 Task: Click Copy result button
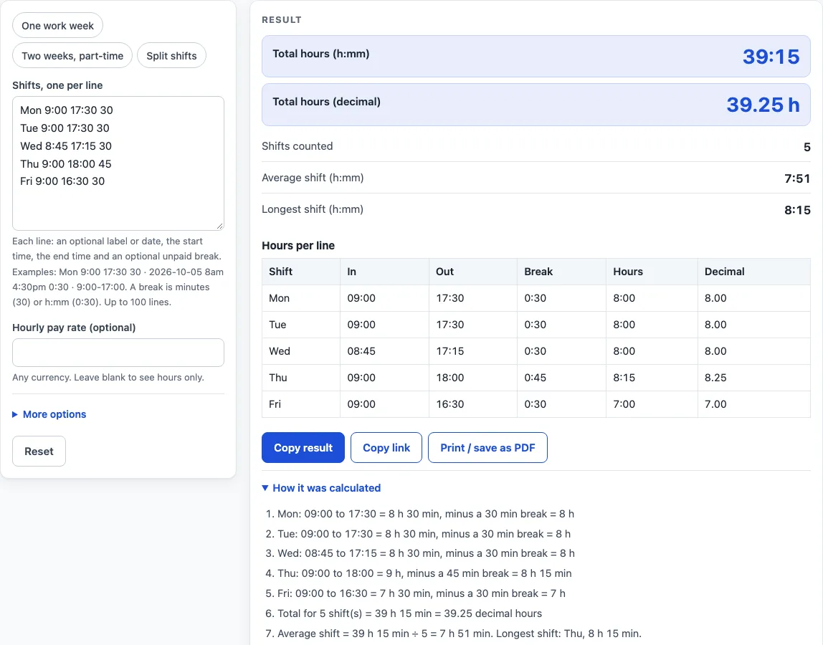pyautogui.click(x=303, y=448)
